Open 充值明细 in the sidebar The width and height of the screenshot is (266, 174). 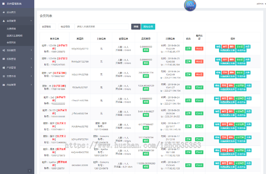pyautogui.click(x=11, y=29)
